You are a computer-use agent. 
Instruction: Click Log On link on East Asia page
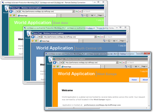(x=101, y=20)
